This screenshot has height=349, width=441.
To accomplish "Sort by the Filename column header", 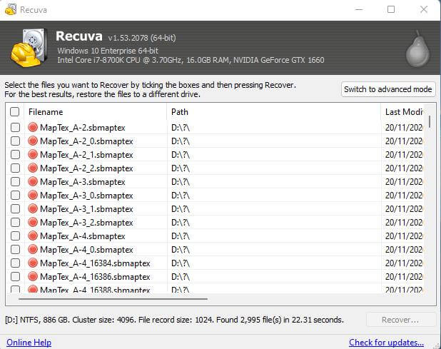I will pos(96,112).
